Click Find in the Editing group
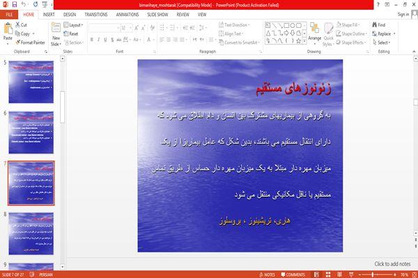This screenshot has width=418, height=278. 379,25
